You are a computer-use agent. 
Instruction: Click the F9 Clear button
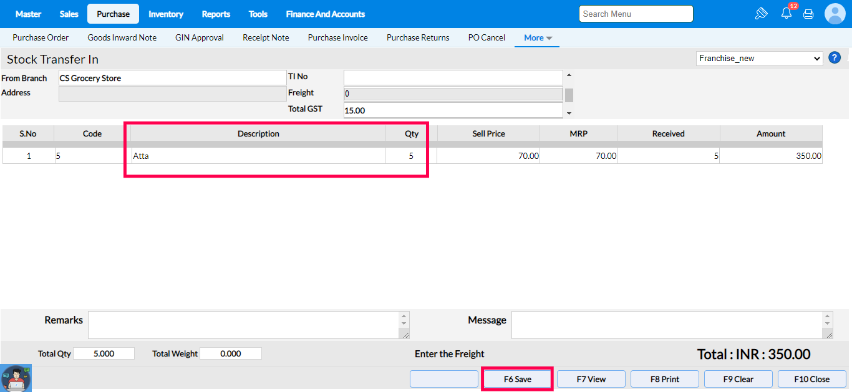pos(738,379)
